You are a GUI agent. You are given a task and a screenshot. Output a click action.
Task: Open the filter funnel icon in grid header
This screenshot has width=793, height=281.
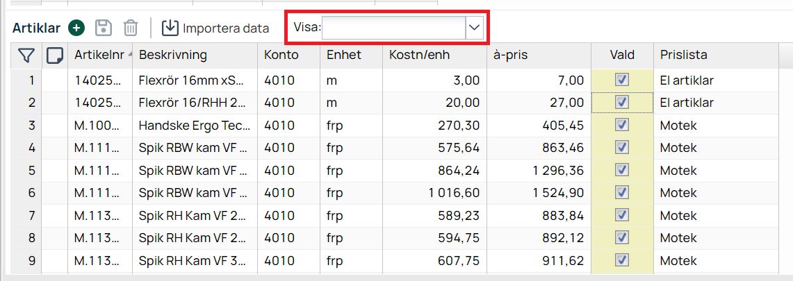[x=26, y=55]
